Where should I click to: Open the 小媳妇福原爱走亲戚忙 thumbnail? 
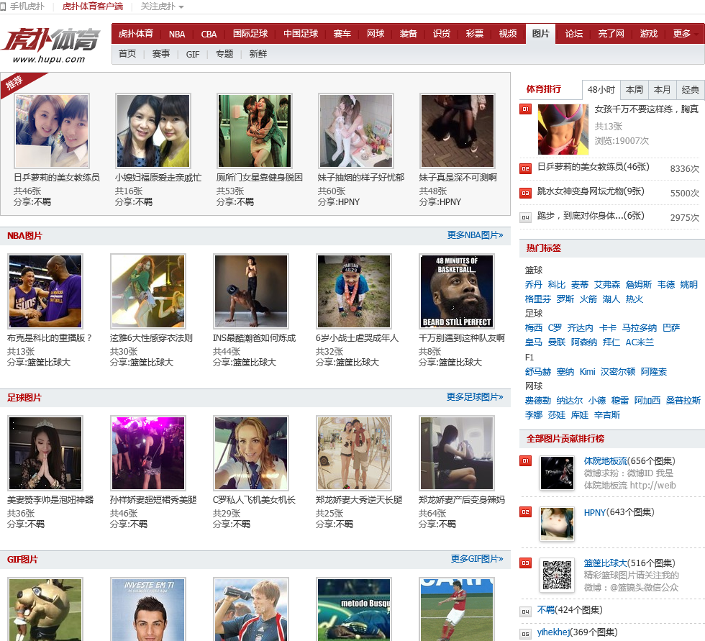click(153, 131)
